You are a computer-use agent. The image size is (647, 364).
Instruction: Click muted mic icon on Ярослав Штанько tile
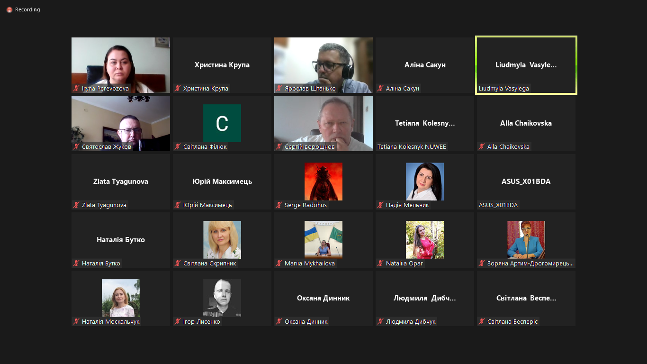click(279, 89)
